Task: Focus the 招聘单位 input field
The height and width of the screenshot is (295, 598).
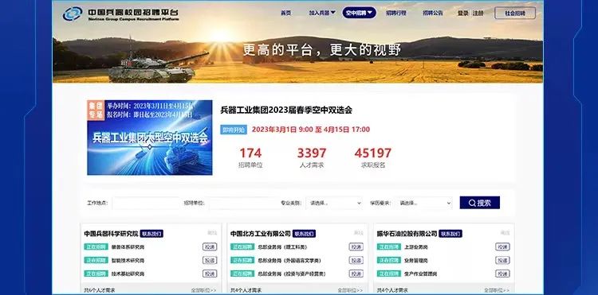Action: [x=243, y=203]
